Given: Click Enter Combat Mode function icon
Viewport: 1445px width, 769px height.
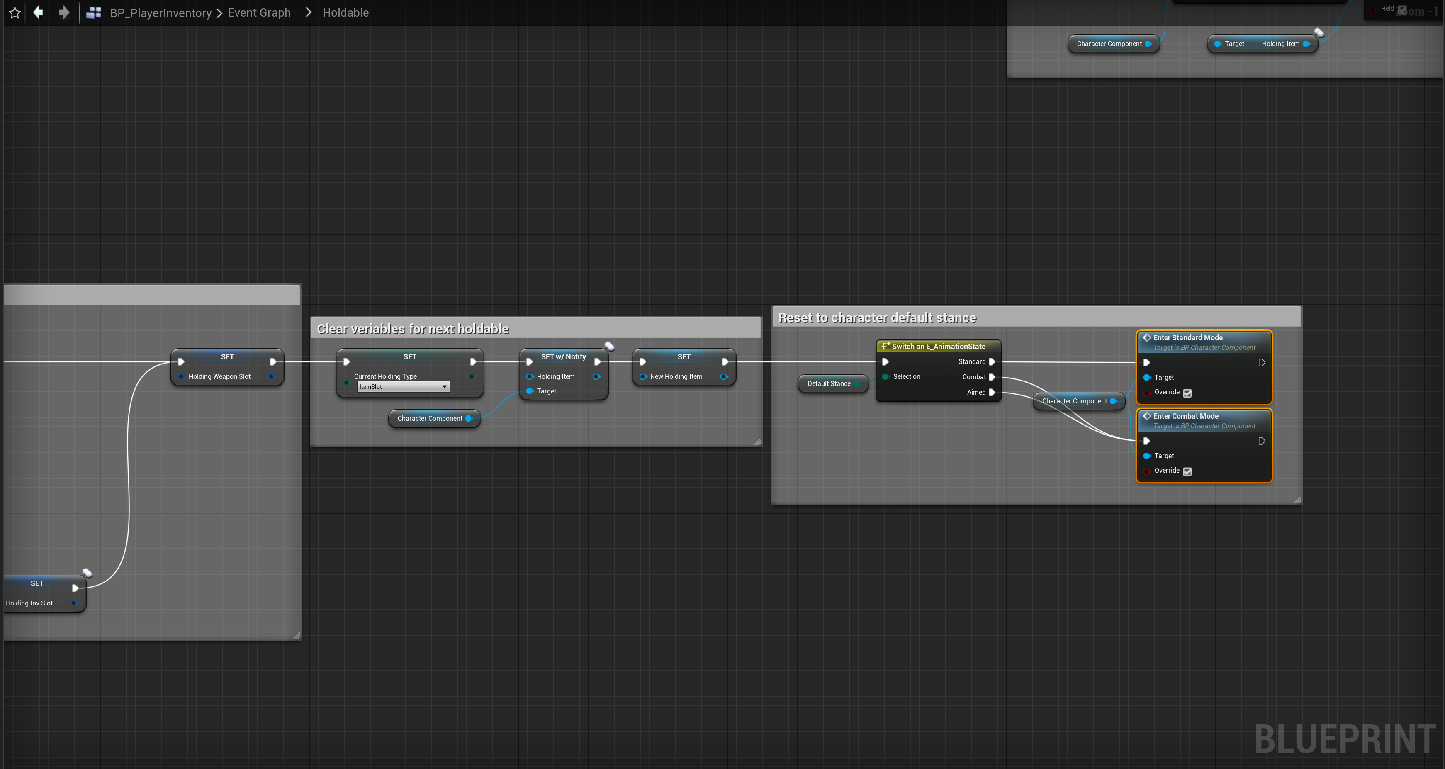Looking at the screenshot, I should point(1146,416).
